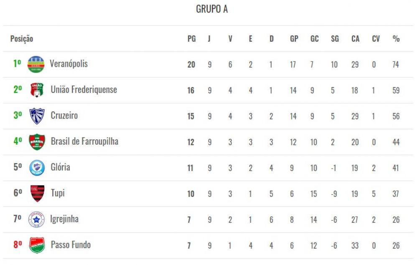Click the SG column header
Viewport: 418px width, 265px height.
335,38
